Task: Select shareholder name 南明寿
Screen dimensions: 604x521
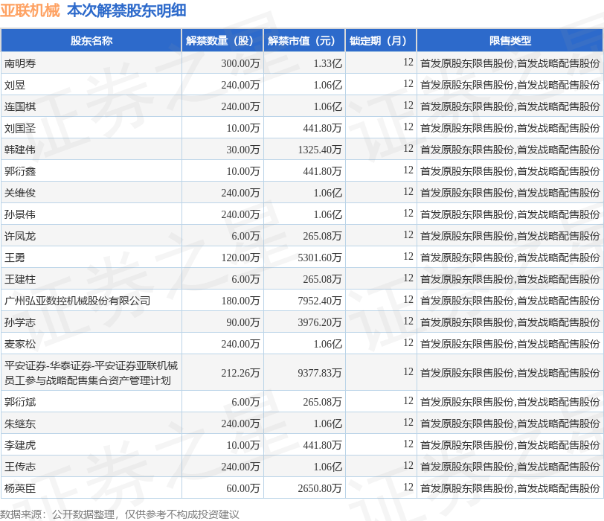Action: click(x=20, y=63)
